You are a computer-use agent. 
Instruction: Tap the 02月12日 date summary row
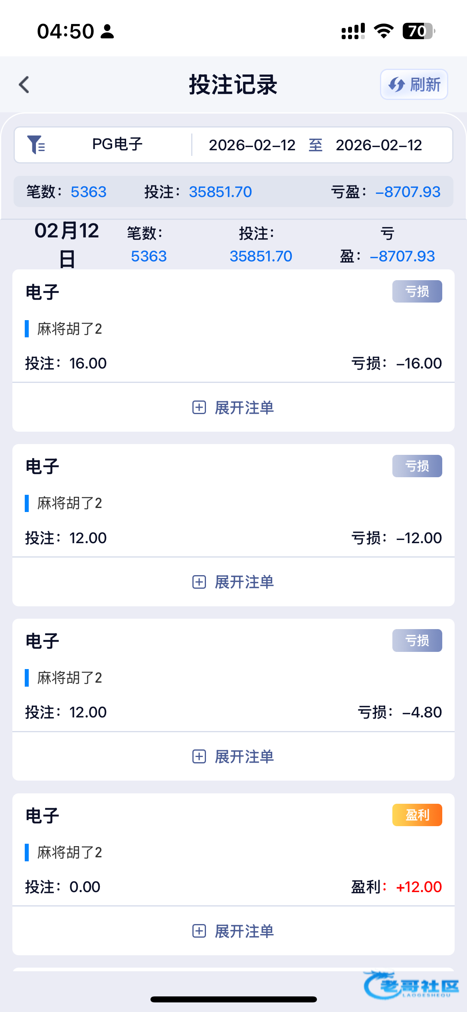coord(233,244)
